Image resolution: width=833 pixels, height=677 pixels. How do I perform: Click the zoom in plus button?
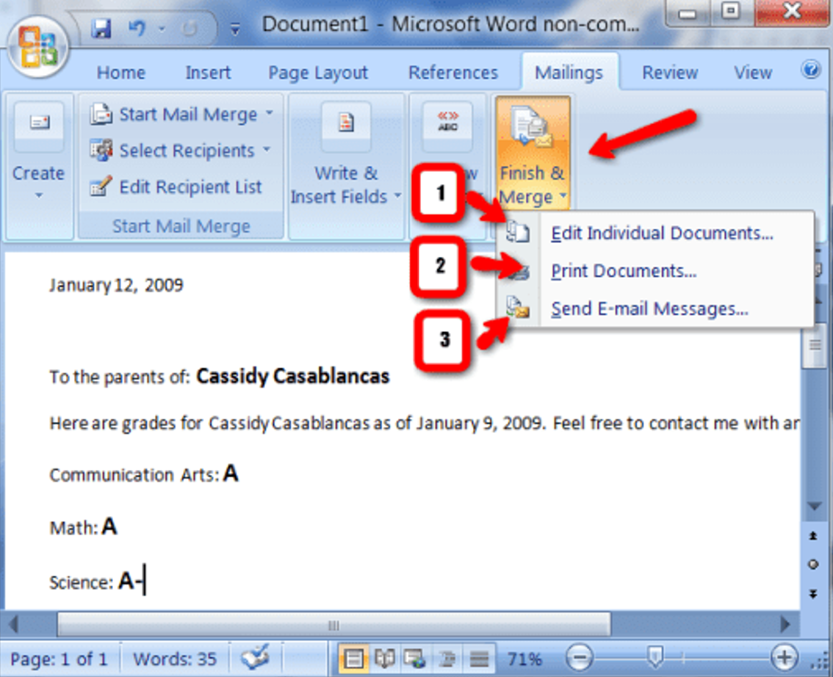(784, 659)
